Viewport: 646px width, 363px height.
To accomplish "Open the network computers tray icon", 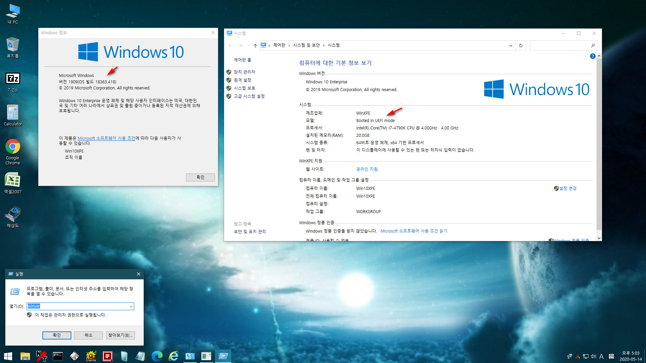I will coord(569,356).
